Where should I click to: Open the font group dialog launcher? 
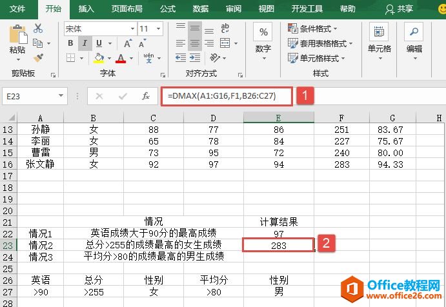point(163,75)
